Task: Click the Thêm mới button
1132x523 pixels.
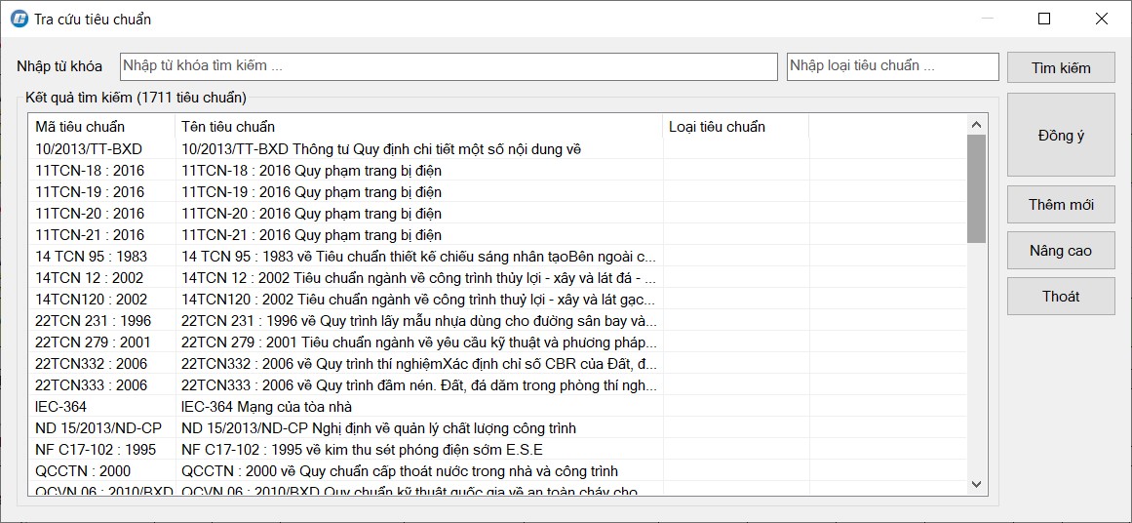Action: pyautogui.click(x=1060, y=205)
